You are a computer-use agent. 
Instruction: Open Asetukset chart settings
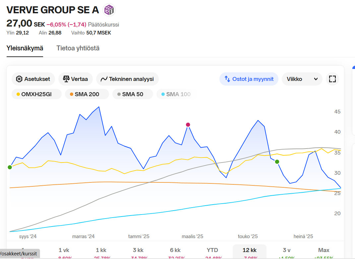tap(33, 79)
